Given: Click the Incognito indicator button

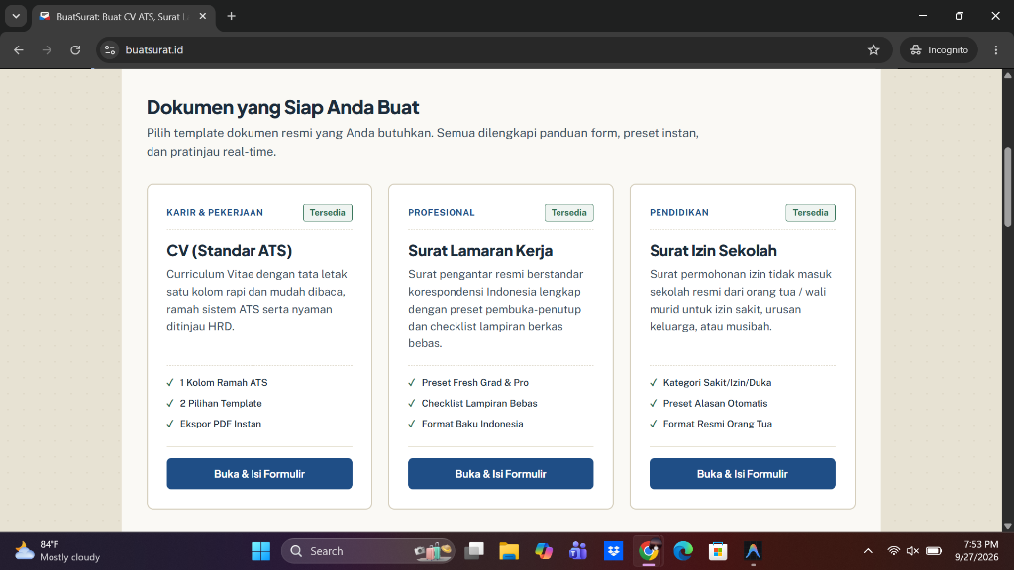Looking at the screenshot, I should point(939,49).
